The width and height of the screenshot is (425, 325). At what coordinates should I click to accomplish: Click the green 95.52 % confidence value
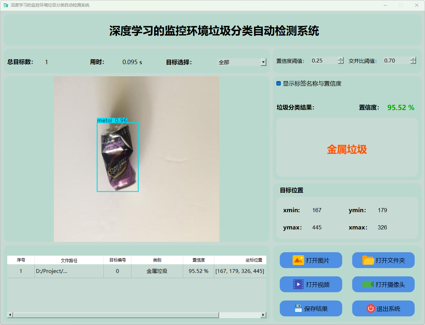click(401, 108)
